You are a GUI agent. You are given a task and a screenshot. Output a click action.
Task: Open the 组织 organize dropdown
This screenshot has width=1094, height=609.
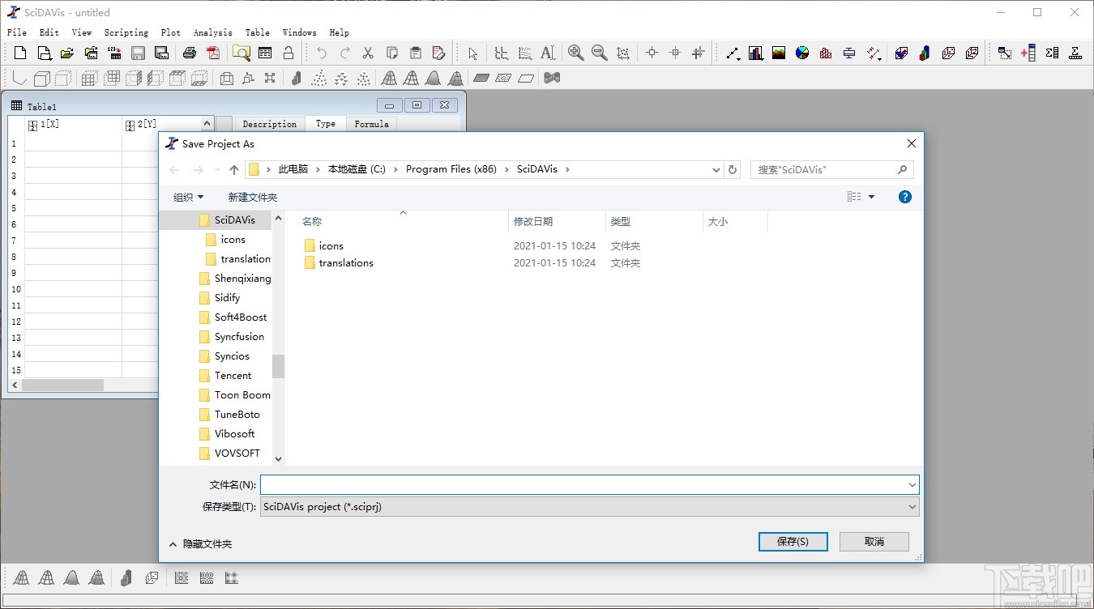(188, 197)
